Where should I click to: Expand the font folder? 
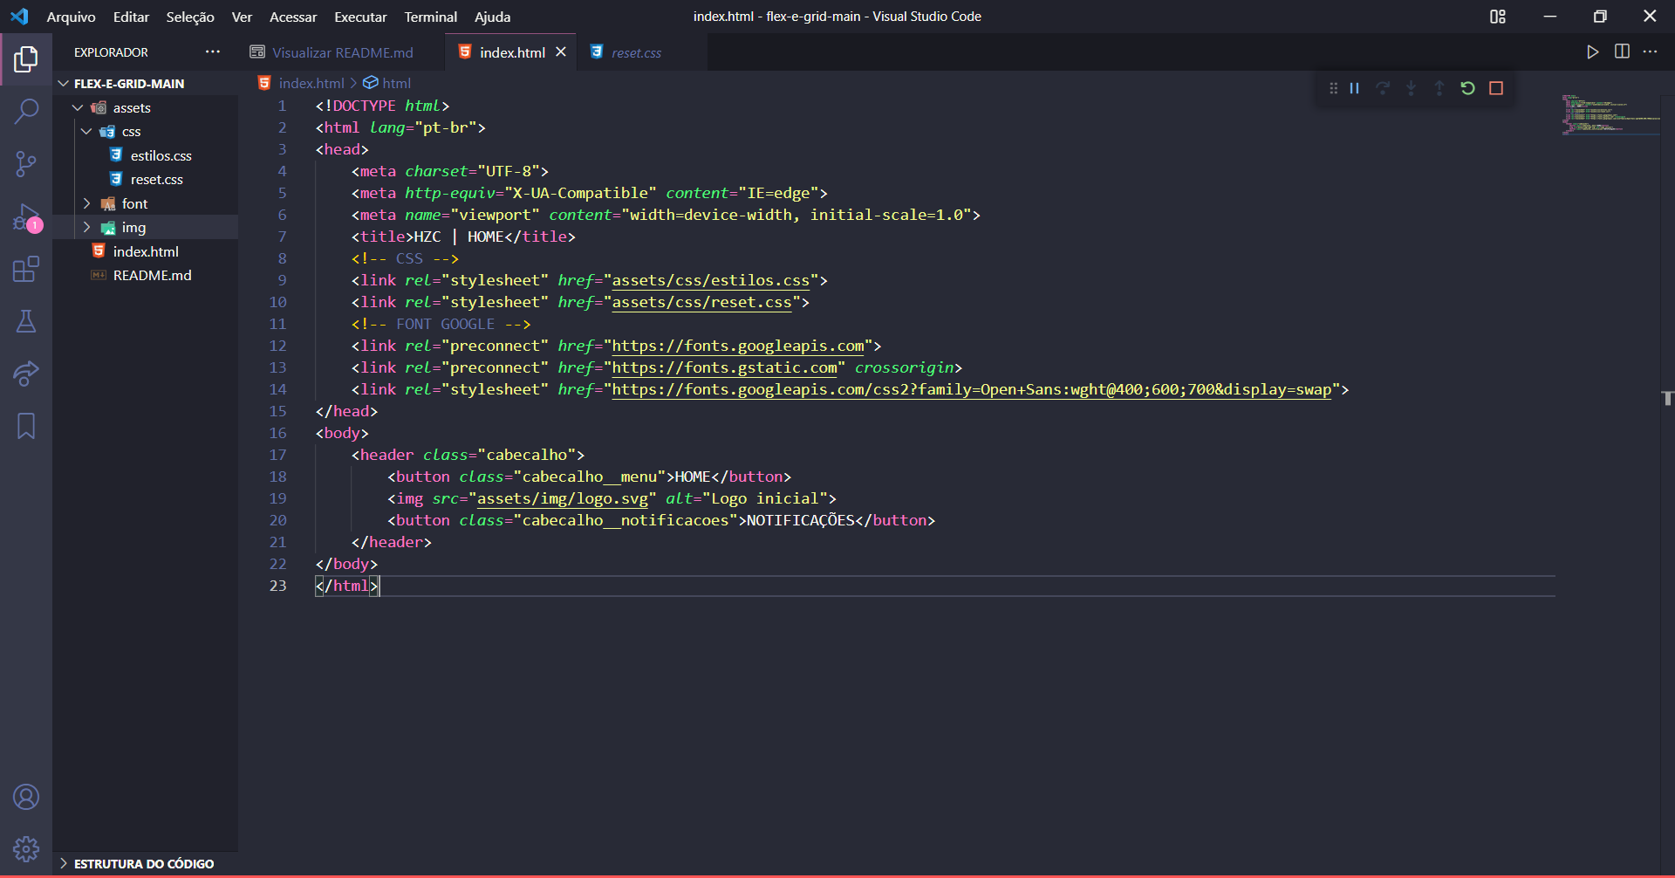click(86, 203)
